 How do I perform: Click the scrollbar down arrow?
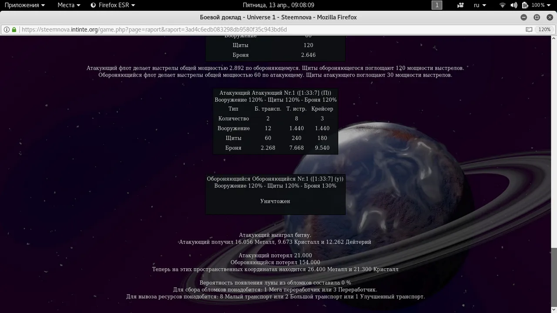coord(554,310)
